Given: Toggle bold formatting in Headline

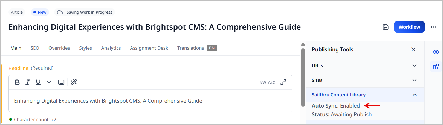Looking at the screenshot, I should coord(17,82).
